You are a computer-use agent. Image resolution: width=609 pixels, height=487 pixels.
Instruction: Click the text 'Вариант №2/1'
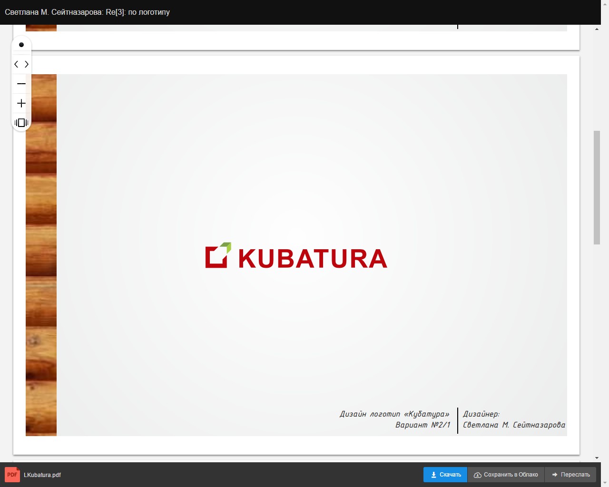coord(422,425)
